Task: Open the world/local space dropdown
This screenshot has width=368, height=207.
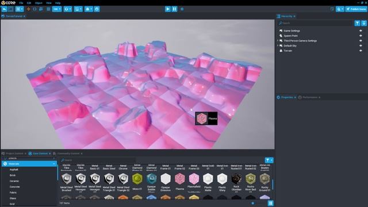Action: pos(68,9)
